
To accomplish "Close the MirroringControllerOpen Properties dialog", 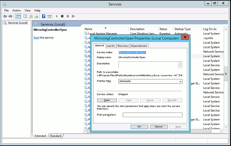I will [x=185, y=37].
